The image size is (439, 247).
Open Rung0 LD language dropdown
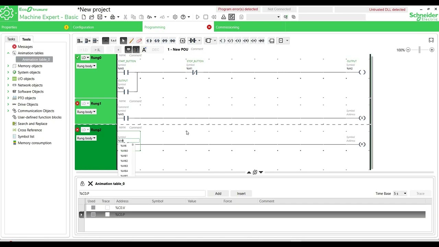85,58
